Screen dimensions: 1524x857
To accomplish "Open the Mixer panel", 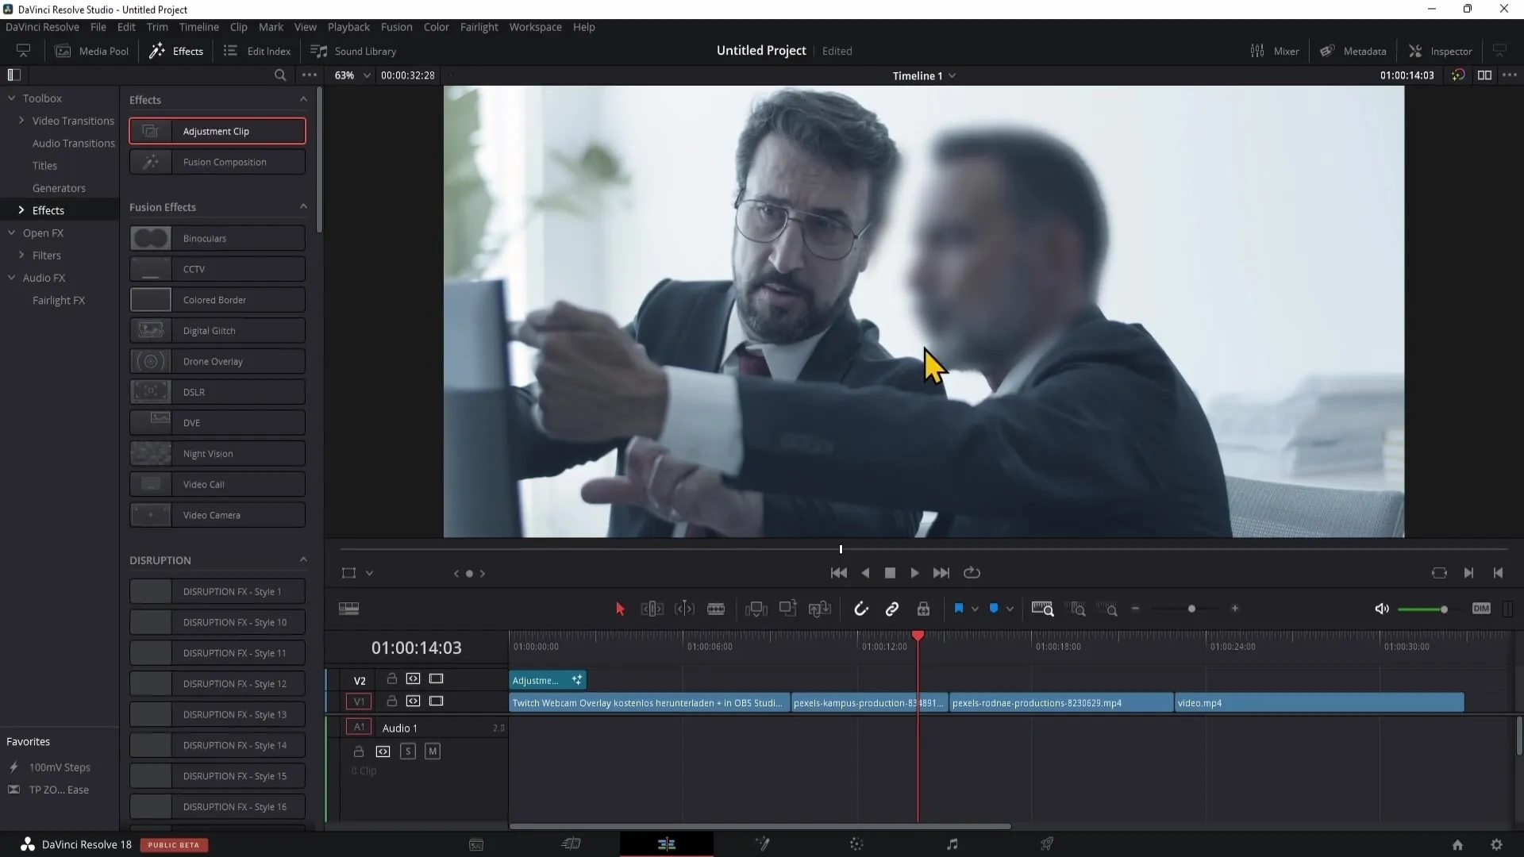I will pos(1275,51).
